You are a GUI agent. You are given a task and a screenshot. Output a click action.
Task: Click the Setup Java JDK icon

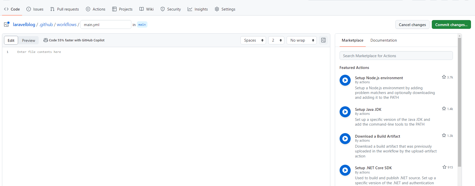(345, 112)
